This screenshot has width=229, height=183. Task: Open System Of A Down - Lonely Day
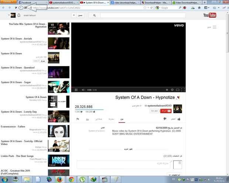tap(19, 112)
